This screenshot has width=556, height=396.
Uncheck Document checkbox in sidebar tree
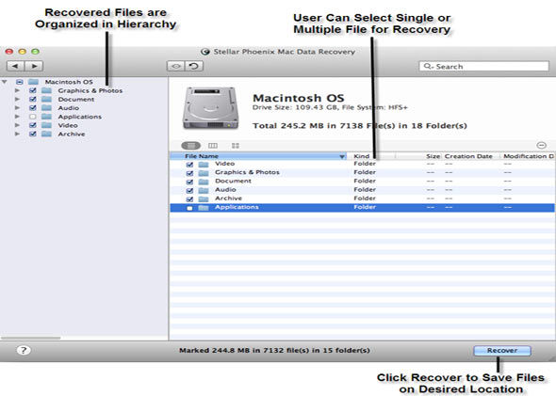(x=33, y=99)
